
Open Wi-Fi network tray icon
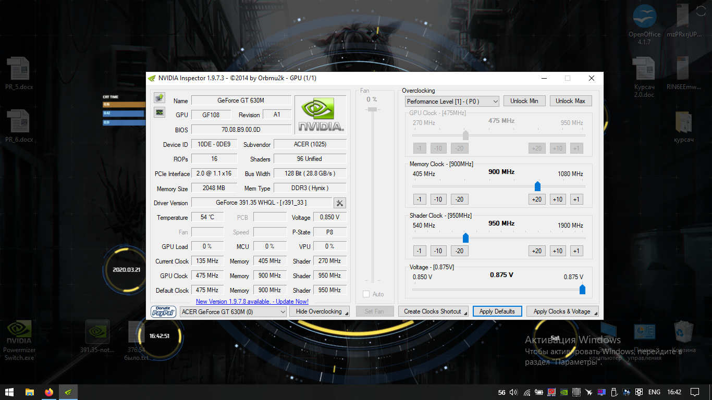[x=527, y=392]
